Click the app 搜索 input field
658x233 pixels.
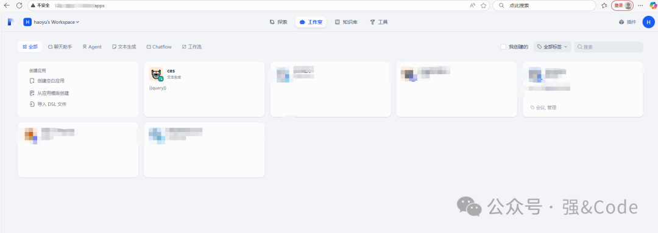pos(609,47)
